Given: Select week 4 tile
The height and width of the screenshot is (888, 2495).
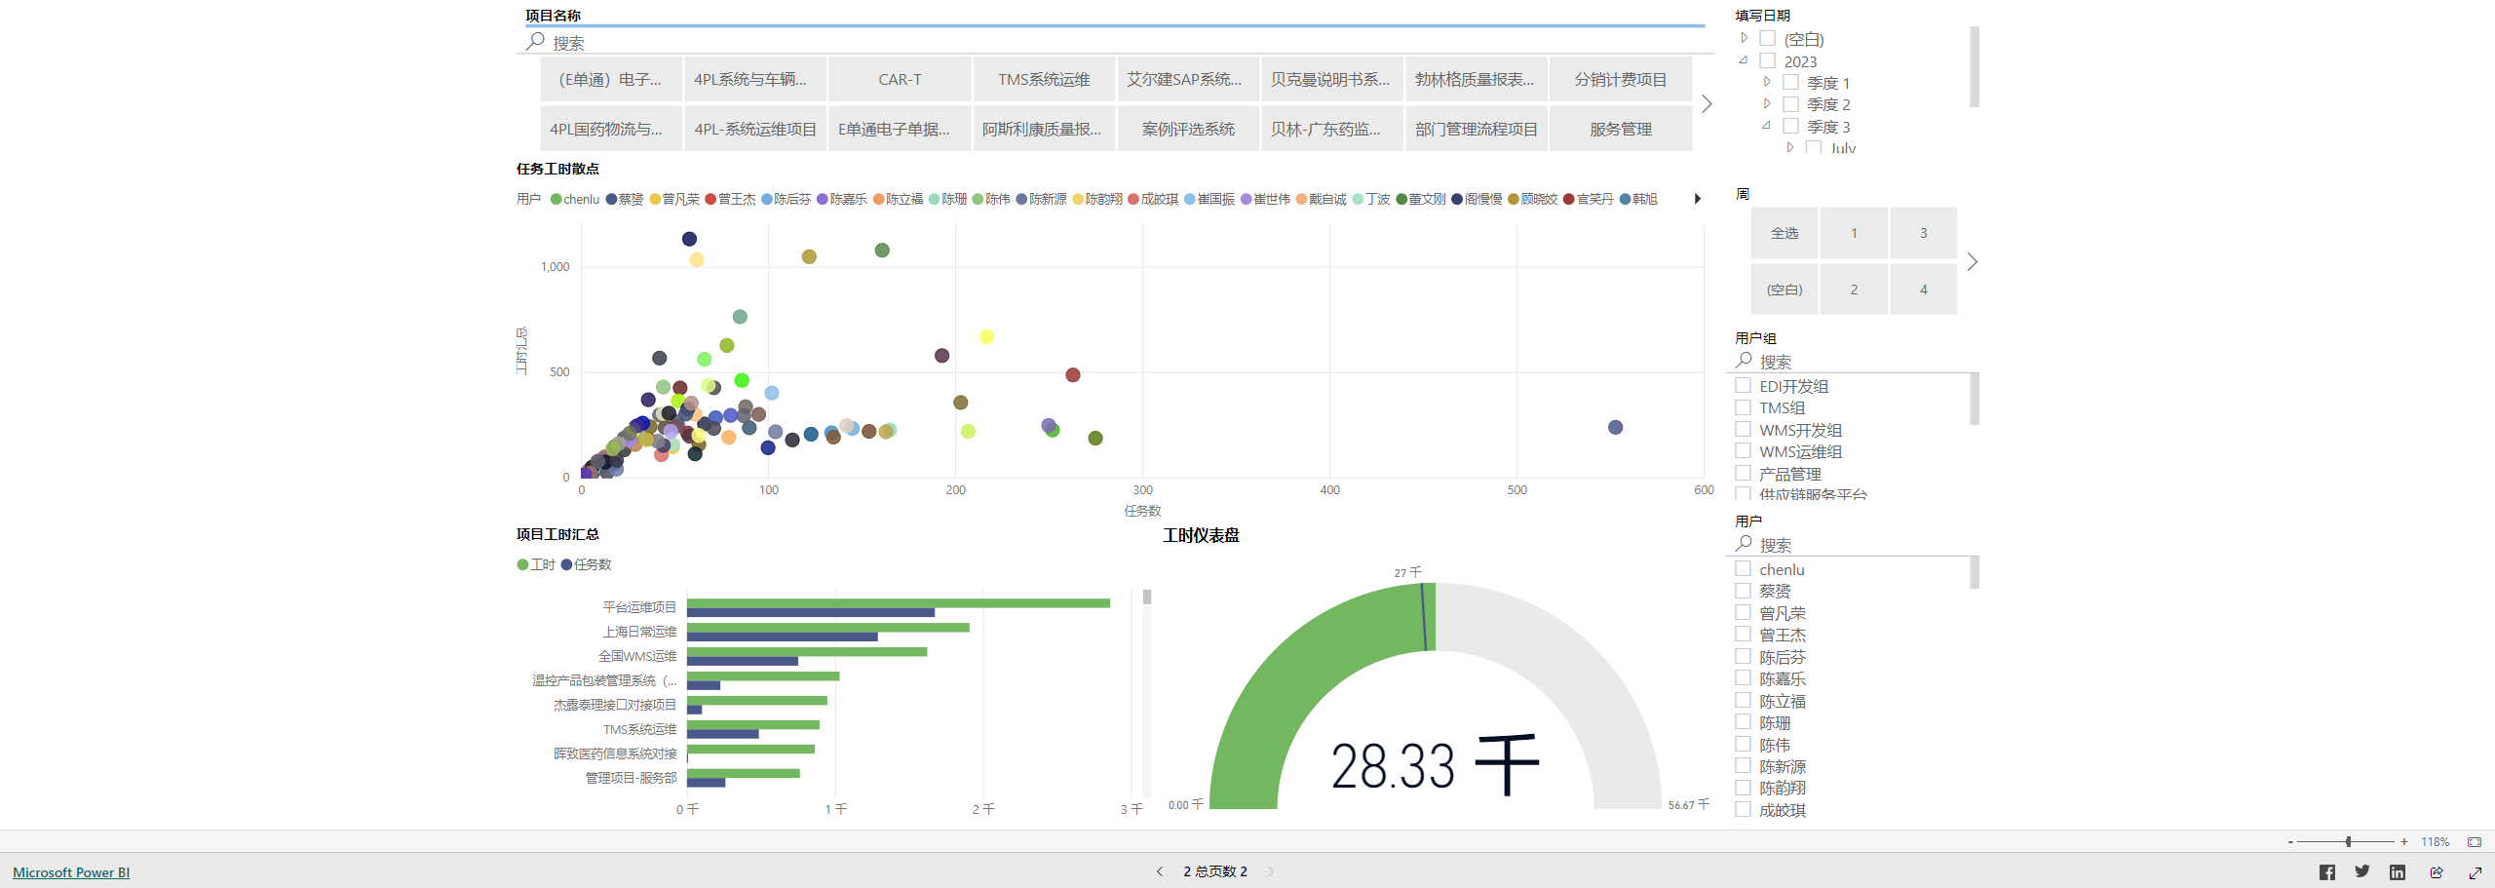Looking at the screenshot, I should tap(1924, 290).
